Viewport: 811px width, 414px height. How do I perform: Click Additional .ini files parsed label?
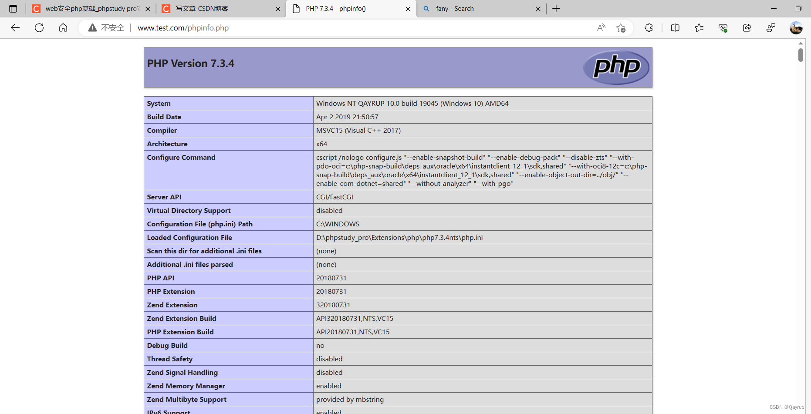[x=190, y=265]
